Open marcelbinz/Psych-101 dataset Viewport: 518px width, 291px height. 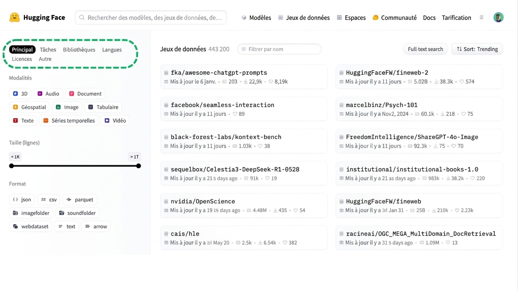419,109
